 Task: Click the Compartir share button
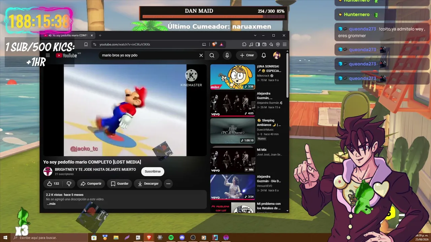pyautogui.click(x=91, y=184)
